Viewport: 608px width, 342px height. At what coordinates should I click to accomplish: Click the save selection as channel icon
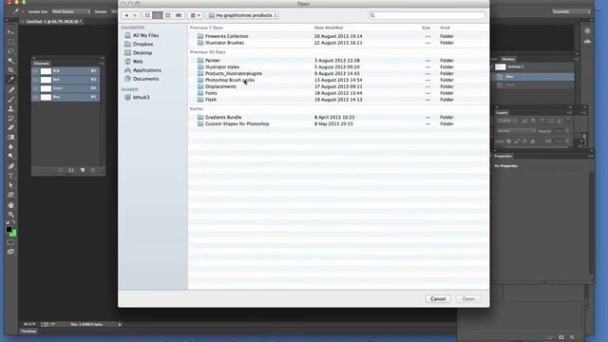coord(71,170)
